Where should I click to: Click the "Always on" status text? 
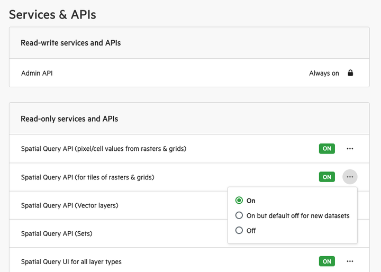pyautogui.click(x=324, y=73)
